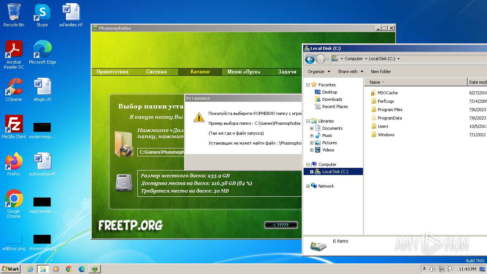
Task: Open recent locations dropdown arrow
Action: pyautogui.click(x=328, y=59)
